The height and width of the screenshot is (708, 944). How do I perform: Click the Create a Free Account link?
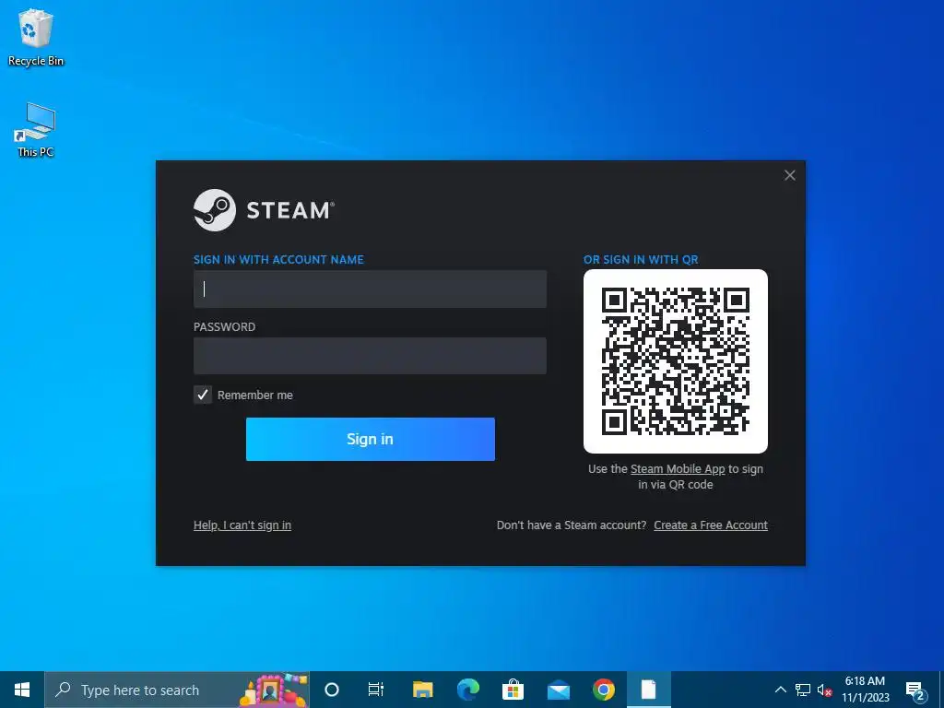711,525
